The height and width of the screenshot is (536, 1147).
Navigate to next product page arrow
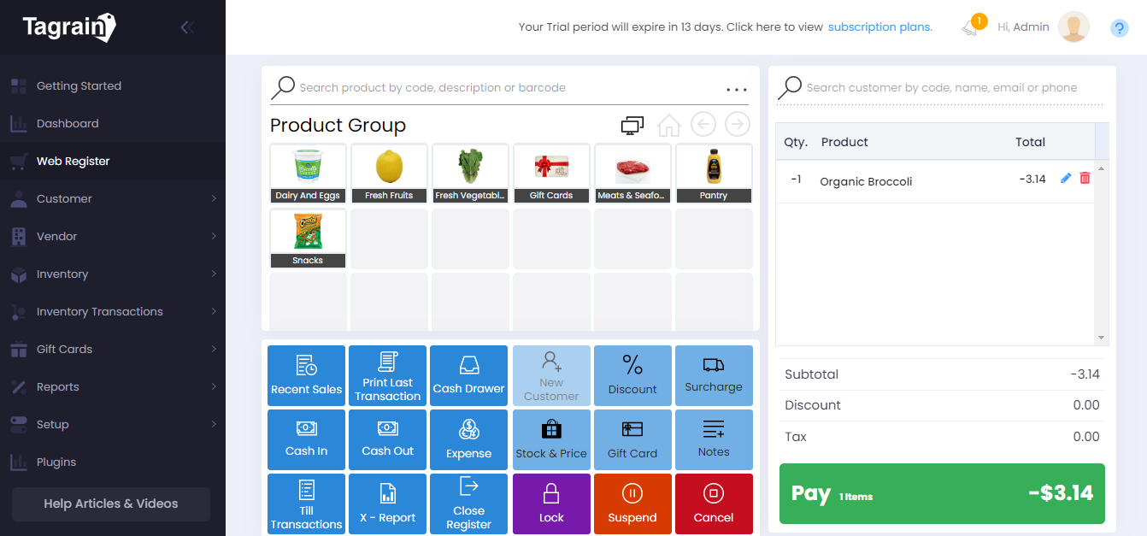point(737,125)
